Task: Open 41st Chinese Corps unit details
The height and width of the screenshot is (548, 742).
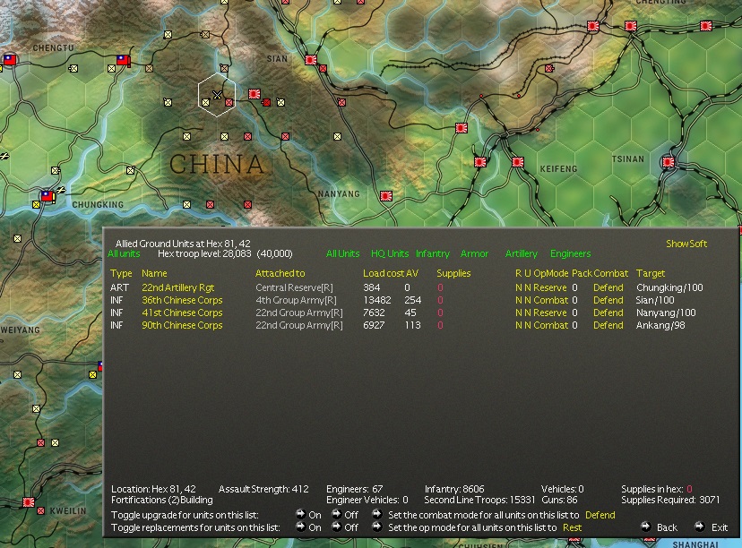Action: [x=182, y=313]
